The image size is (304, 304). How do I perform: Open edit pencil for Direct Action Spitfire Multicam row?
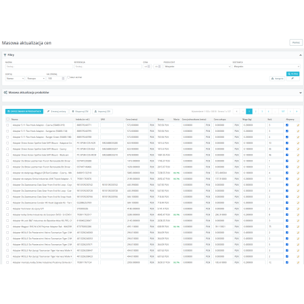pyautogui.click(x=298, y=155)
